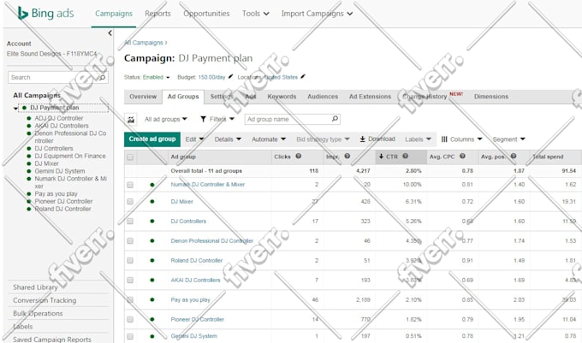582x343 pixels.
Task: Open the Tools menu dropdown
Action: click(255, 14)
